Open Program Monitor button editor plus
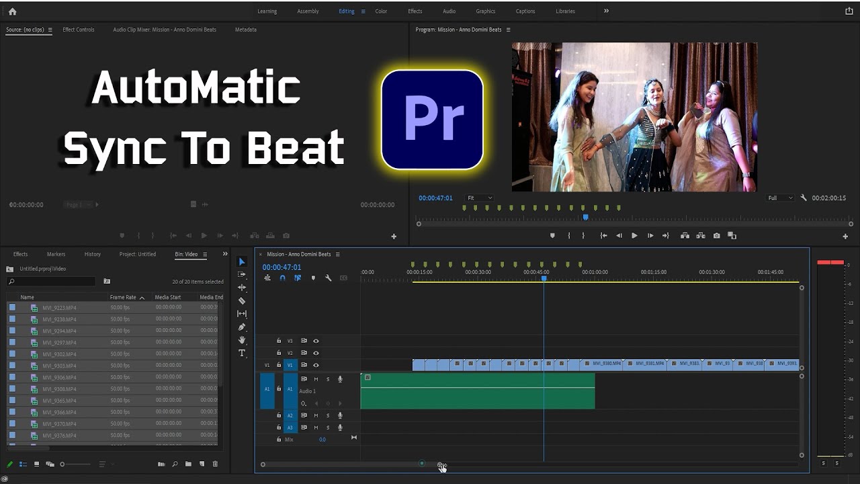 click(845, 237)
